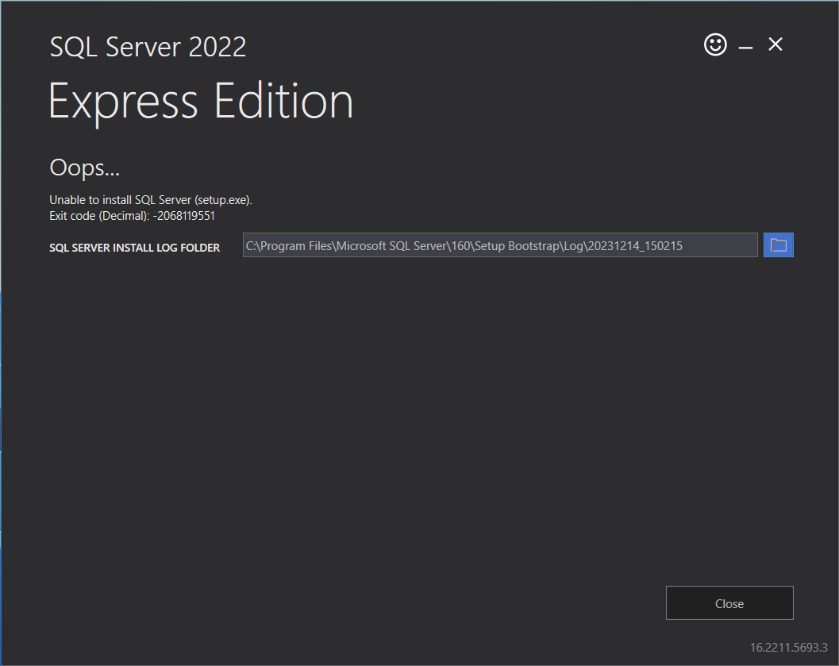Click the "SQL Server 2022" title
839x666 pixels.
pos(148,47)
